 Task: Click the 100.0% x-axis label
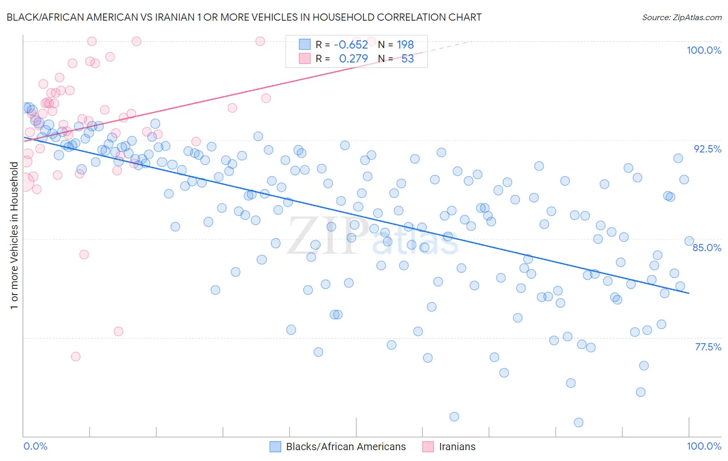pyautogui.click(x=704, y=446)
